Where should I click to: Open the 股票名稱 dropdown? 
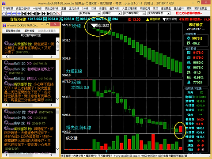pos(90,13)
